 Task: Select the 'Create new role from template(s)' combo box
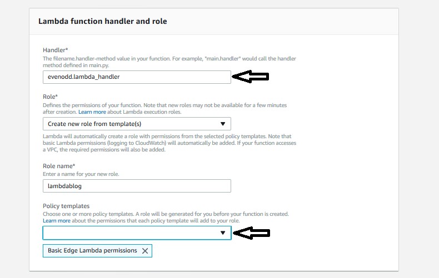[137, 124]
